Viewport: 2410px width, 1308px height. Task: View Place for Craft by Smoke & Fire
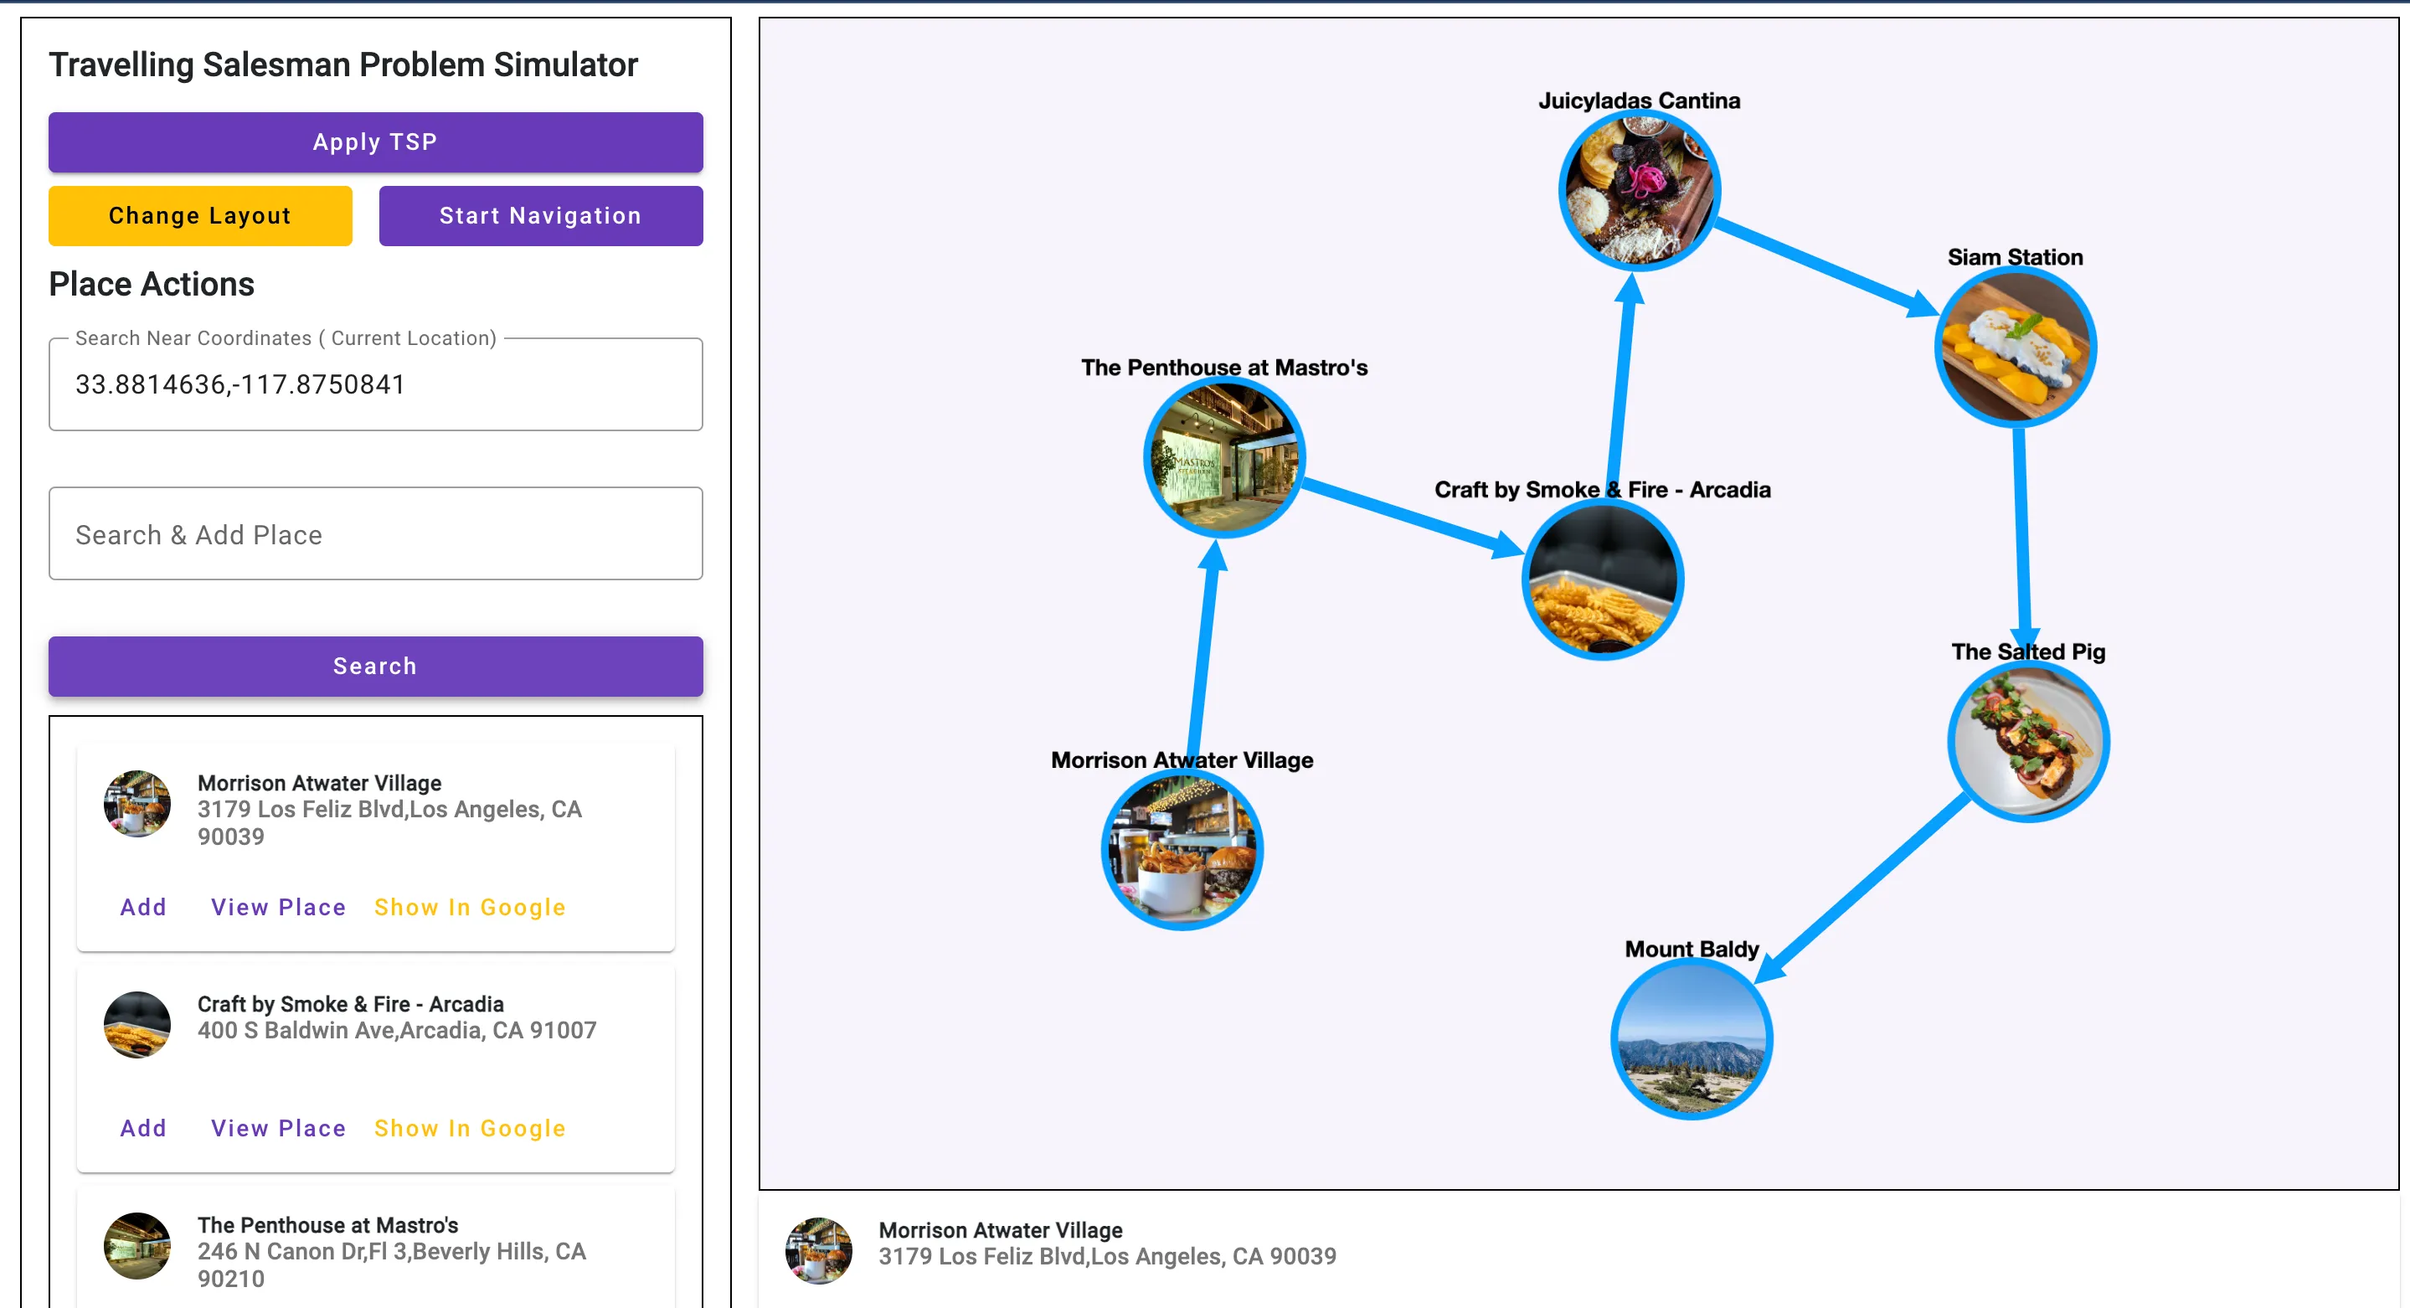(278, 1127)
